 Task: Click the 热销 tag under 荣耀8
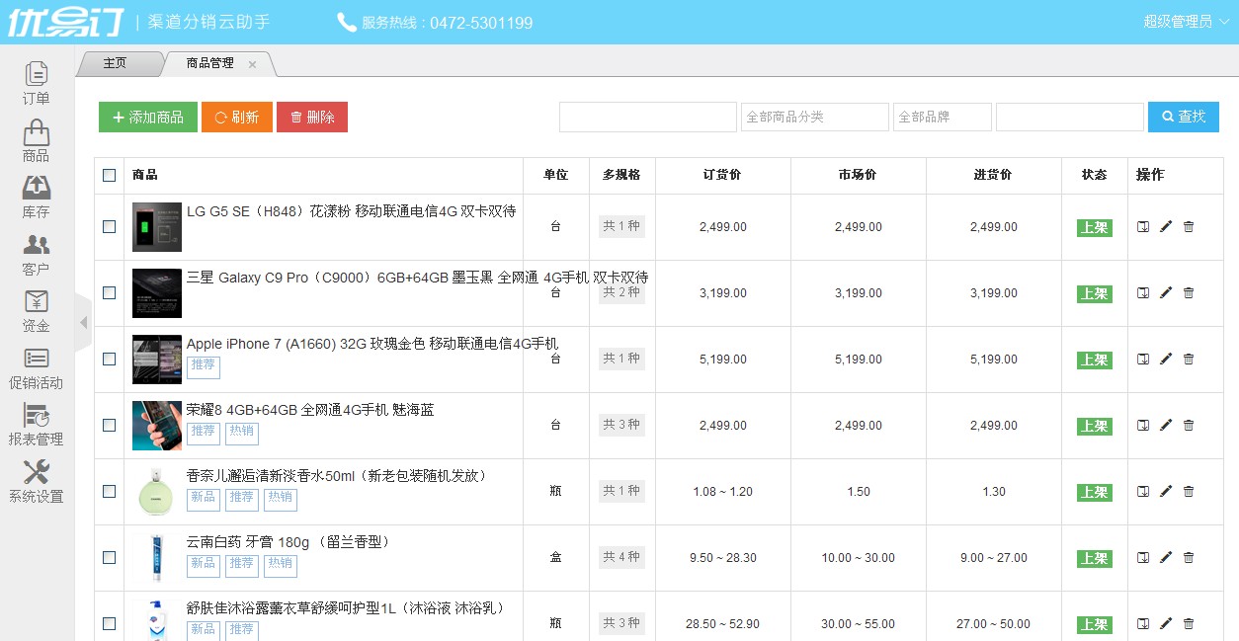pyautogui.click(x=242, y=433)
